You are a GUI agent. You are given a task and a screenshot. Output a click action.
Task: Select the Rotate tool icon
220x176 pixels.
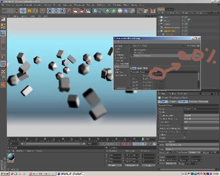pyautogui.click(x=35, y=11)
